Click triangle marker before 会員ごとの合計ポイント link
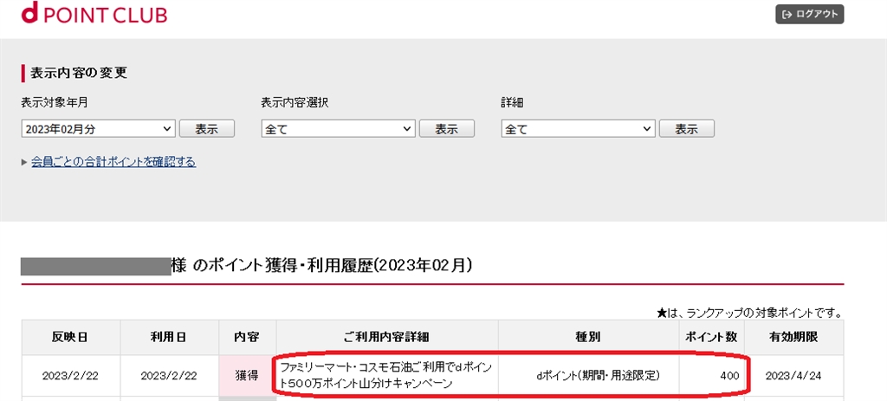Viewport: 887px width, 401px height. [24, 162]
